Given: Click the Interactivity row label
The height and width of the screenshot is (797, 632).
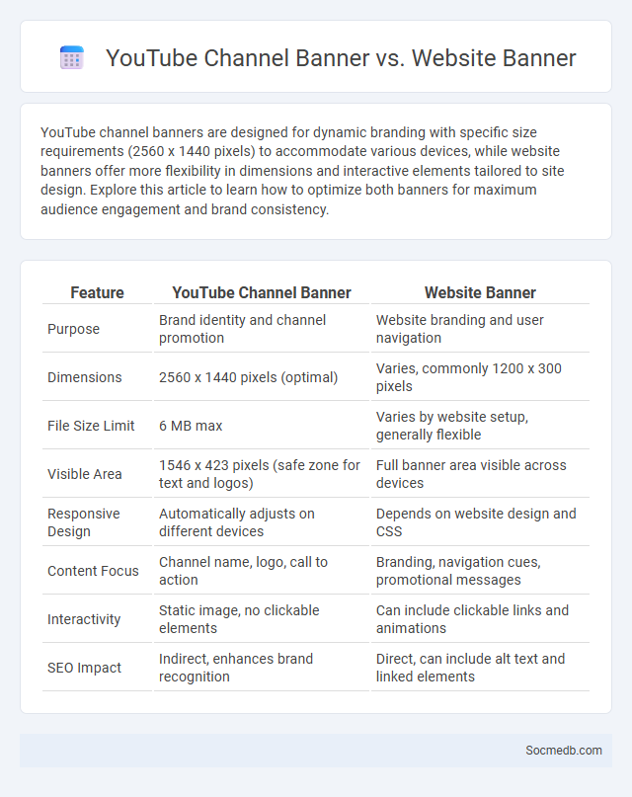Looking at the screenshot, I should pyautogui.click(x=84, y=619).
